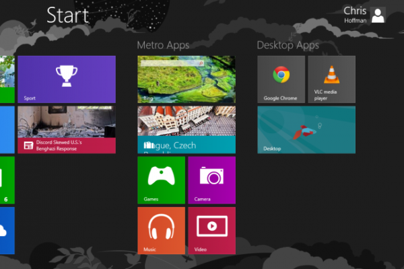
Task: Select the Metro Apps group heading
Action: click(x=163, y=45)
